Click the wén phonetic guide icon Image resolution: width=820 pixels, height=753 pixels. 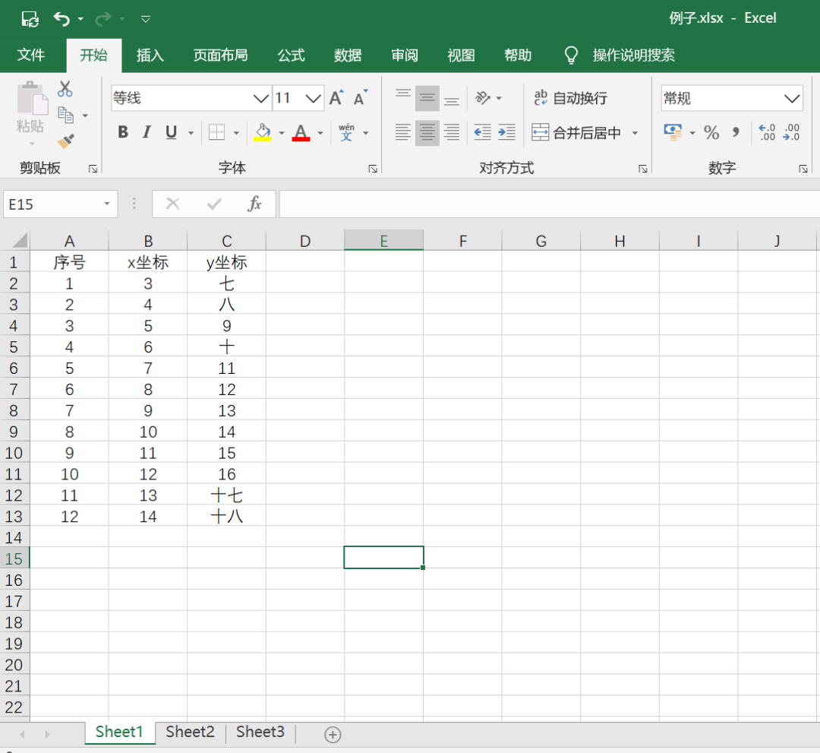346,132
